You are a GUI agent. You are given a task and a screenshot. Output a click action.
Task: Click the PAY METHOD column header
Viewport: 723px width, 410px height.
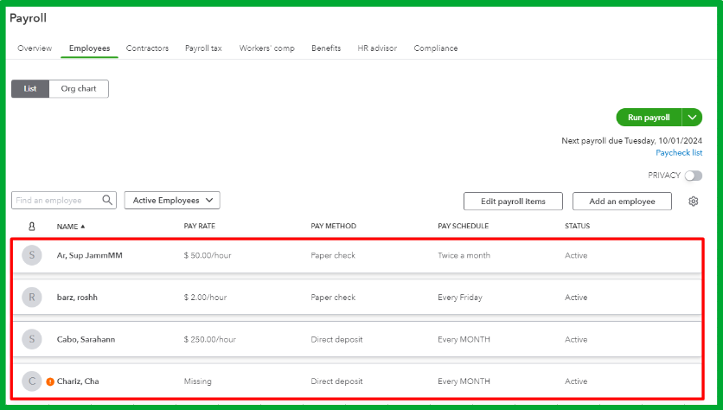point(333,226)
